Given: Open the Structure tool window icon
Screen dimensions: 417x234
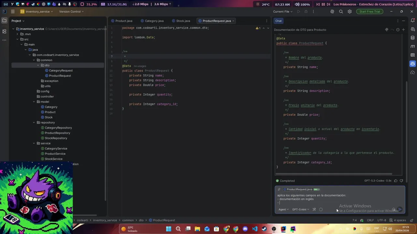Looking at the screenshot, I should coord(4,32).
